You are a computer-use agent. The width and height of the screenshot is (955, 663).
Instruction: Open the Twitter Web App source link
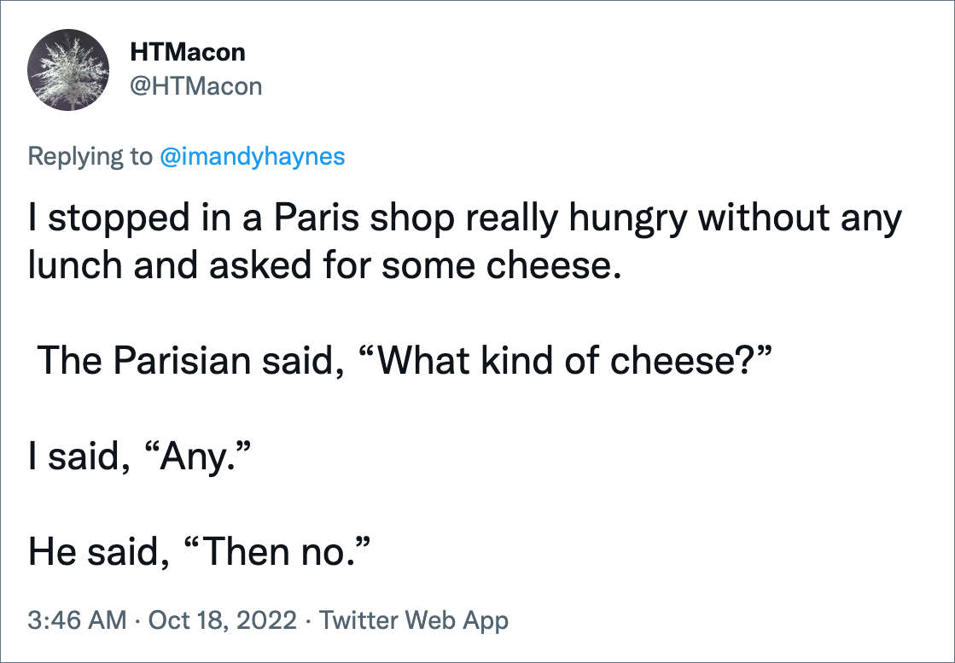click(x=414, y=620)
